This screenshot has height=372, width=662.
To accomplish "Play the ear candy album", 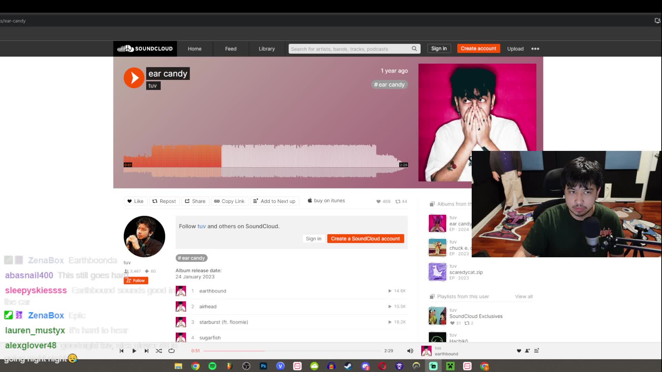I will click(134, 78).
